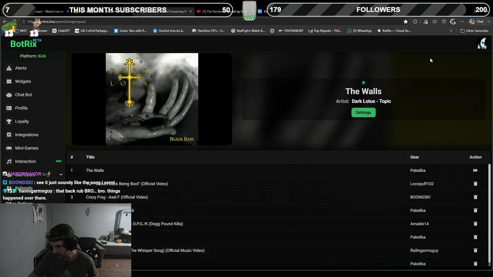This screenshot has width=493, height=277.
Task: Click the Dark Lotus album art
Action: 152,99
